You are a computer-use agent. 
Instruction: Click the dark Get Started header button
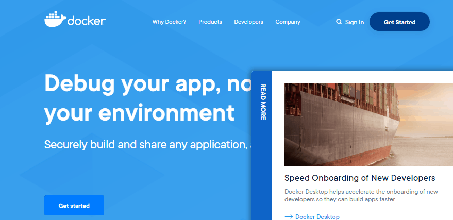(399, 22)
